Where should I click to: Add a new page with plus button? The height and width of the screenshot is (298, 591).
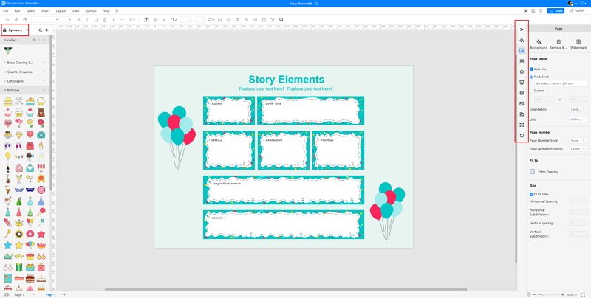pos(64,294)
